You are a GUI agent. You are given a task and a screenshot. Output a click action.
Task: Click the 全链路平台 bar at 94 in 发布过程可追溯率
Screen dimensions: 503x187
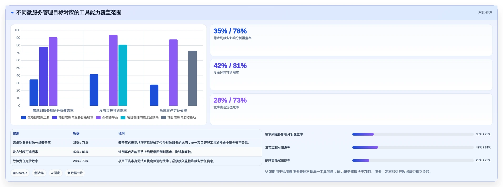click(x=113, y=70)
